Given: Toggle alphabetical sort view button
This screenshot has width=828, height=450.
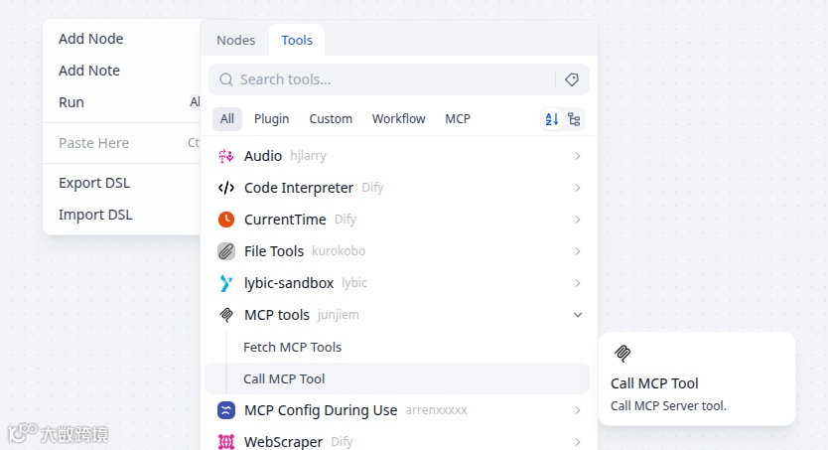Looking at the screenshot, I should pyautogui.click(x=552, y=119).
